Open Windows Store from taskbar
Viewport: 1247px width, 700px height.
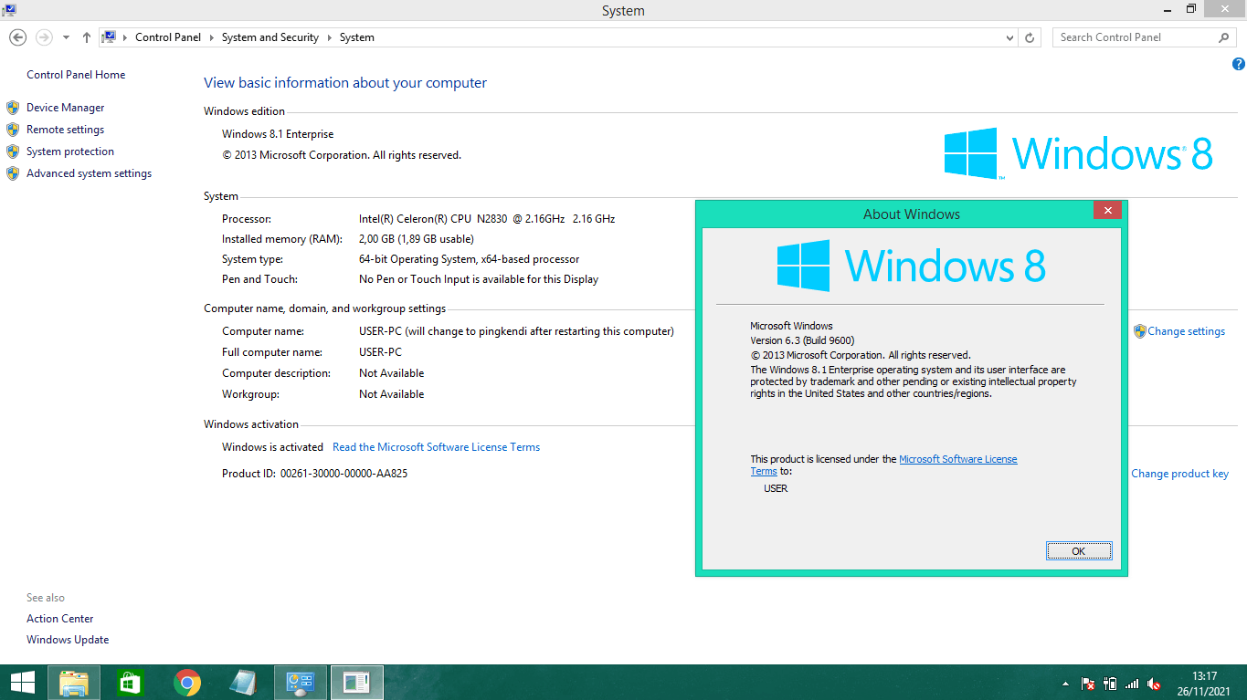click(131, 683)
